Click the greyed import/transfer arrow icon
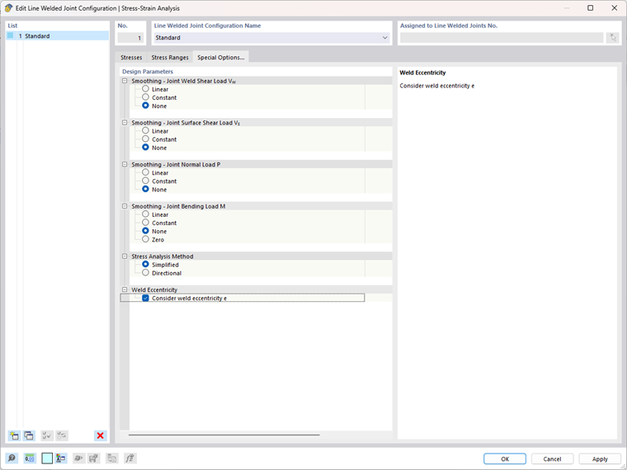The image size is (627, 470). [x=78, y=458]
